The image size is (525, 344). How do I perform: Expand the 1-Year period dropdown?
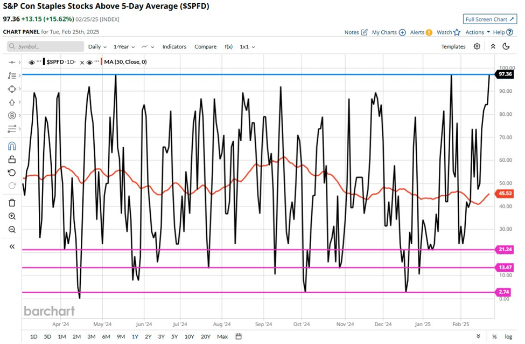click(124, 47)
